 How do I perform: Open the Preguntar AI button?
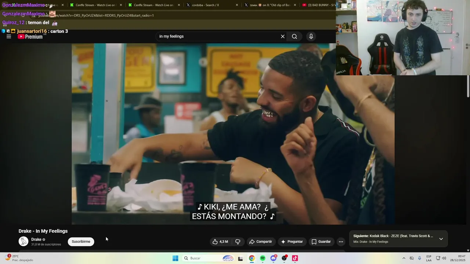click(x=292, y=242)
